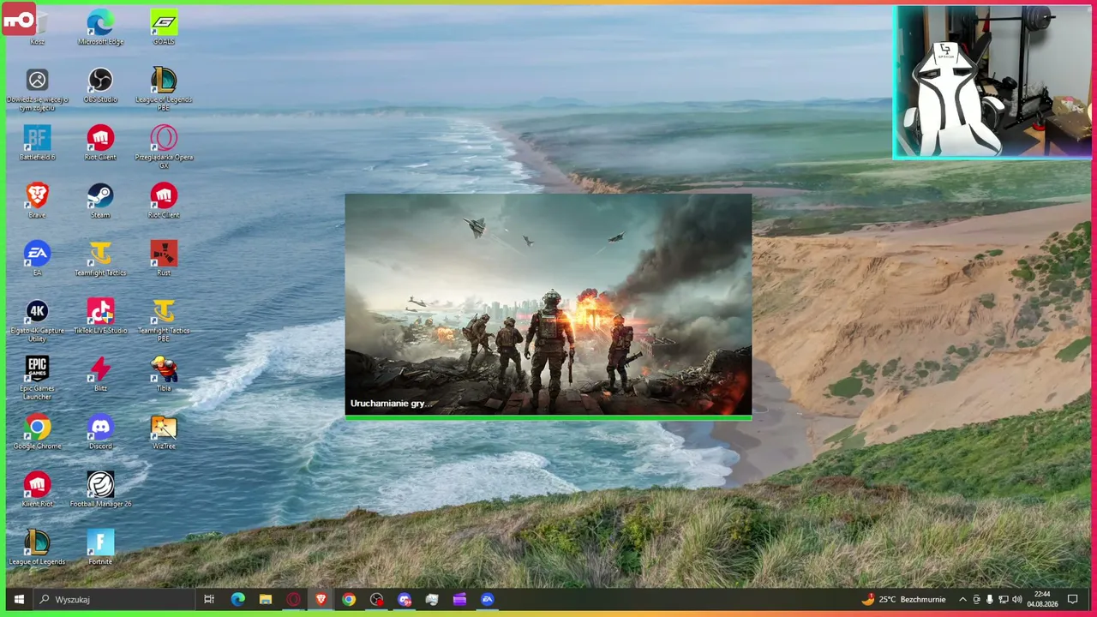Open the Epic Games Launcher shortcut
This screenshot has width=1097, height=617.
point(37,378)
